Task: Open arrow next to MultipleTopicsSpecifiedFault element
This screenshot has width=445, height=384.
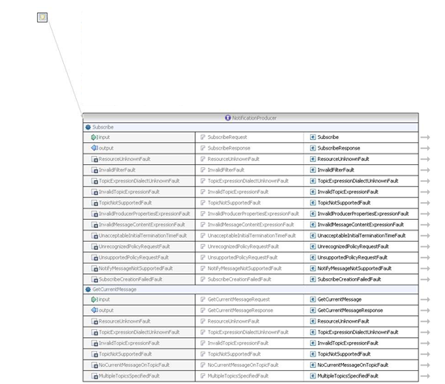Action: click(425, 376)
